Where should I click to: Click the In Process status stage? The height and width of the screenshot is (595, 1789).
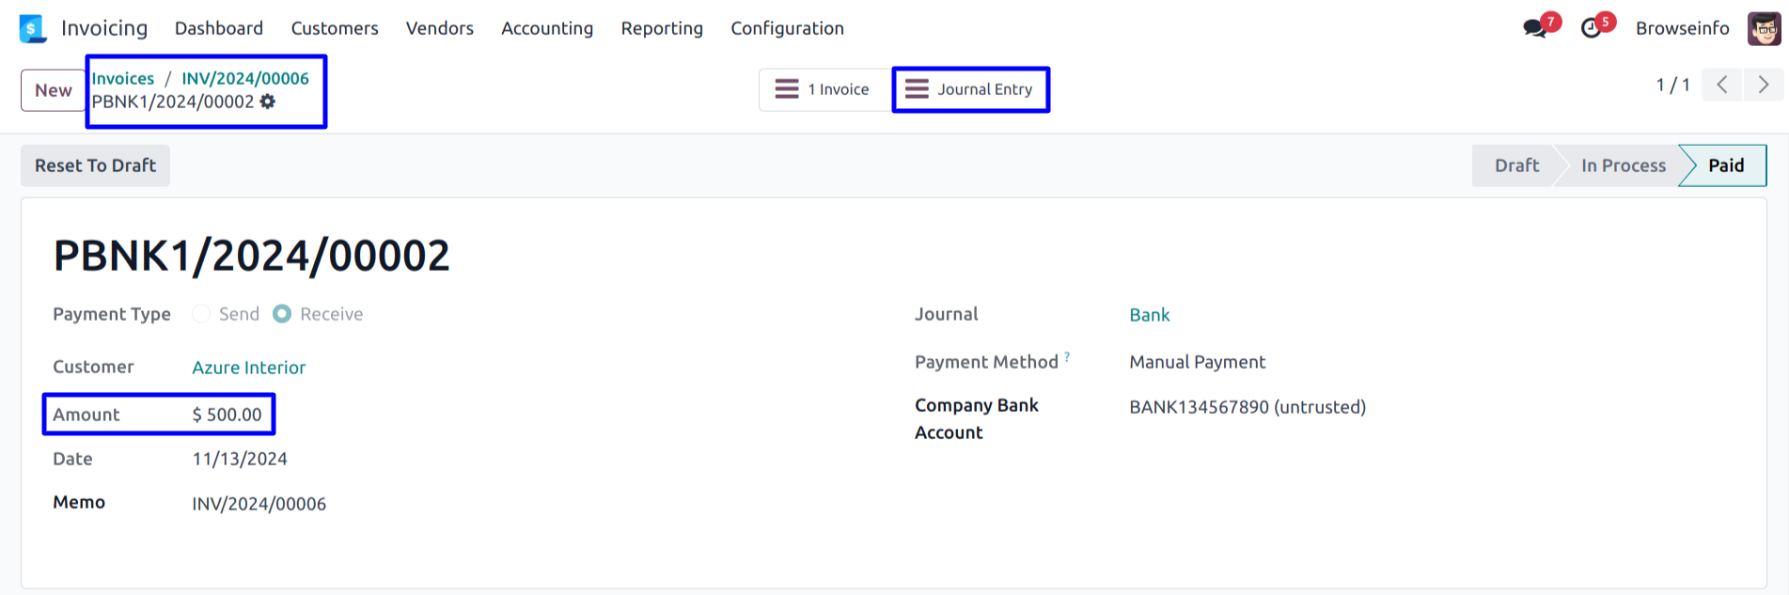(1623, 165)
